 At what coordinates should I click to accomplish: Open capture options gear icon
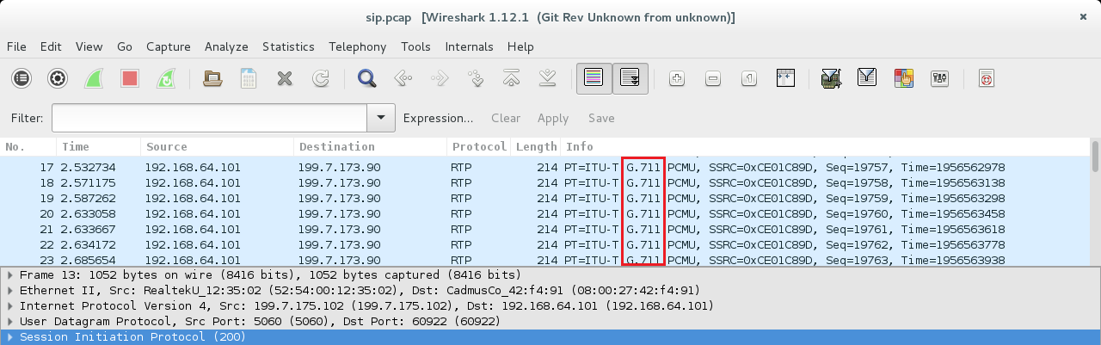click(58, 78)
